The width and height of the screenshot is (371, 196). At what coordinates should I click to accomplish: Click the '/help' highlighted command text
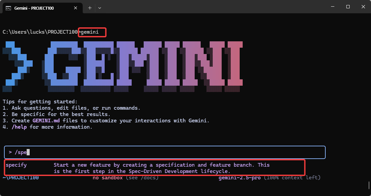click(x=19, y=127)
